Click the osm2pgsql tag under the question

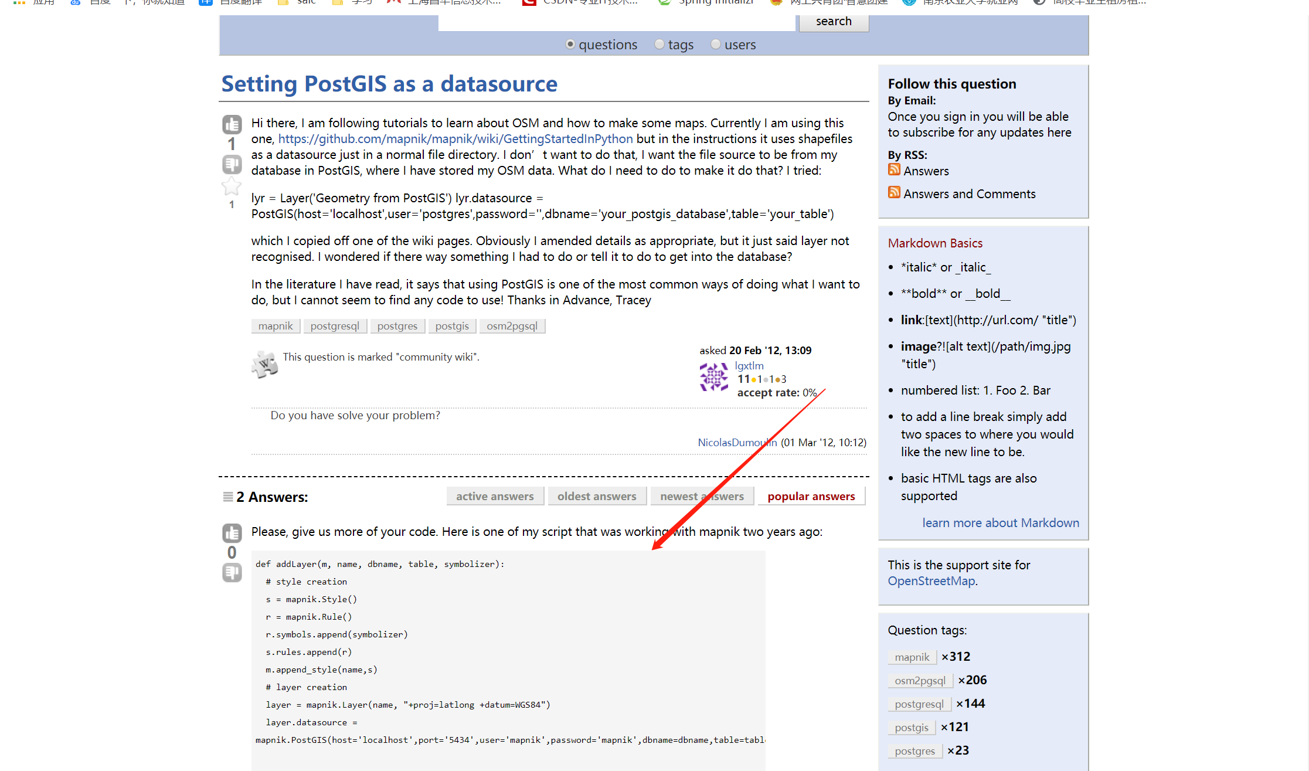point(512,326)
